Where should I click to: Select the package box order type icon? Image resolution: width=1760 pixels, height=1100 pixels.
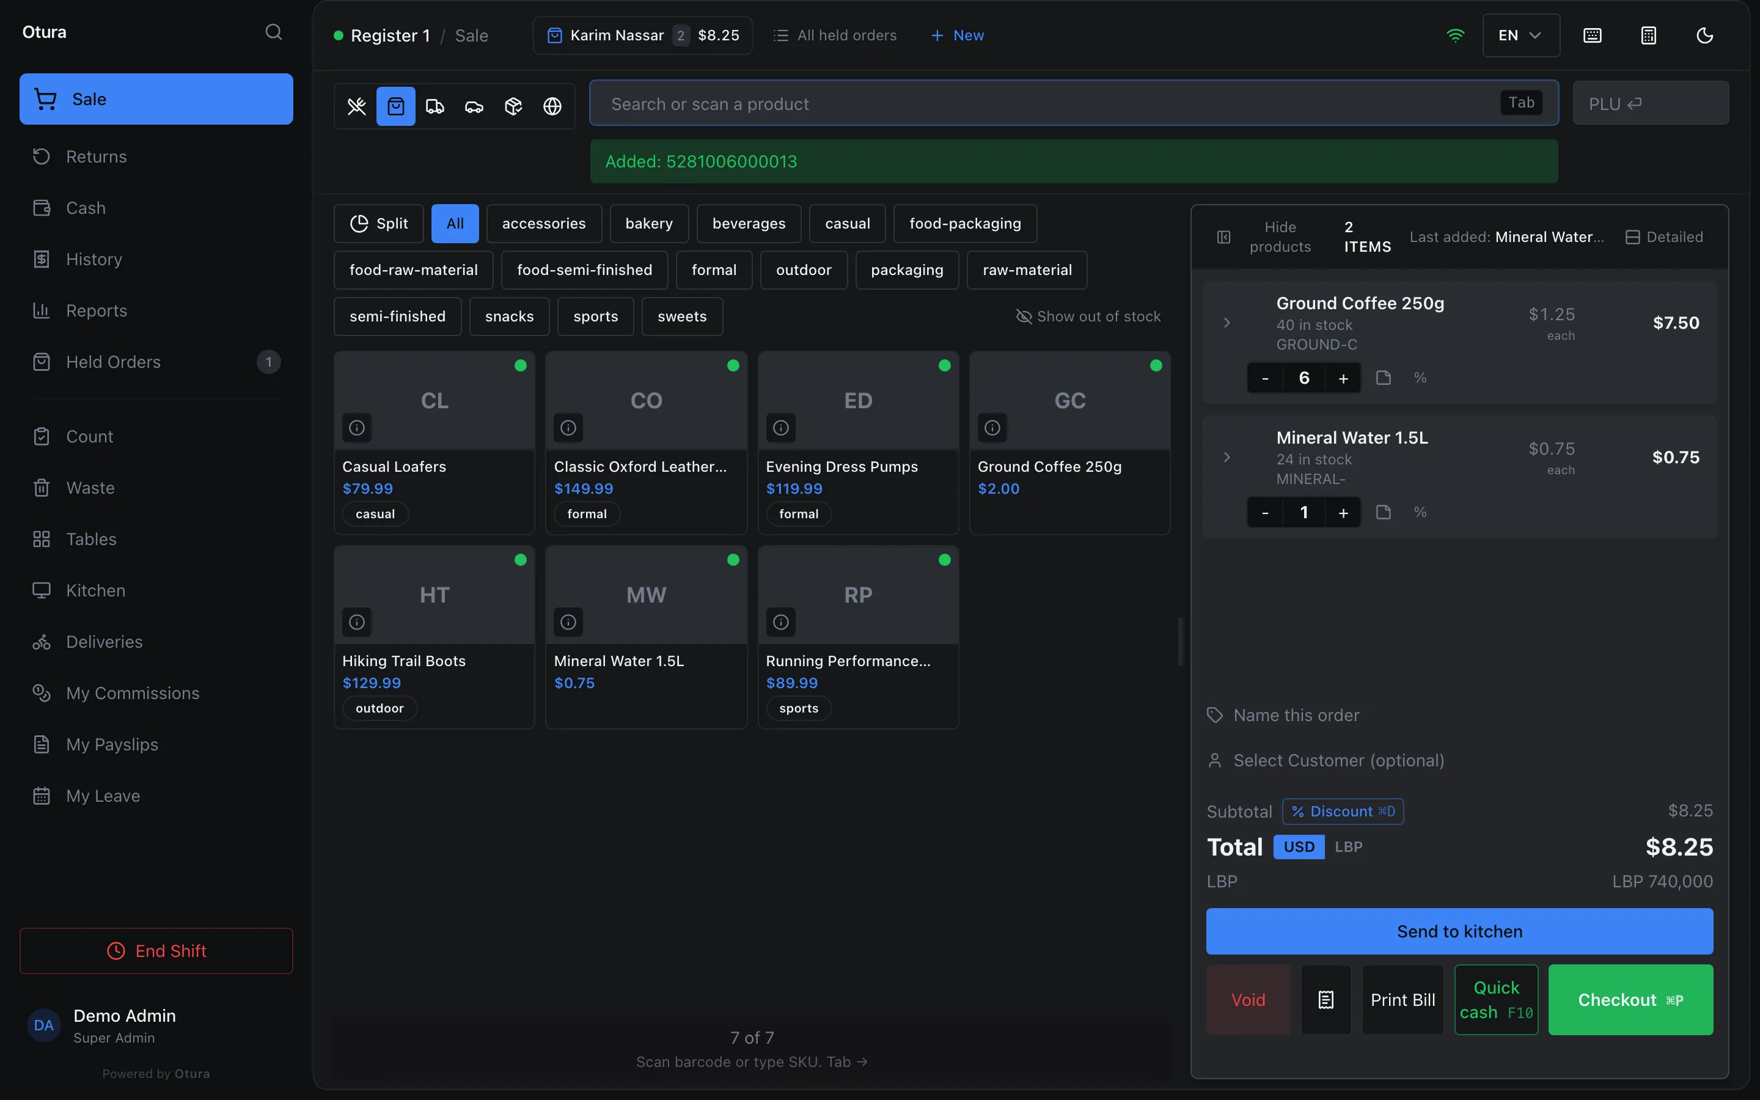[513, 106]
